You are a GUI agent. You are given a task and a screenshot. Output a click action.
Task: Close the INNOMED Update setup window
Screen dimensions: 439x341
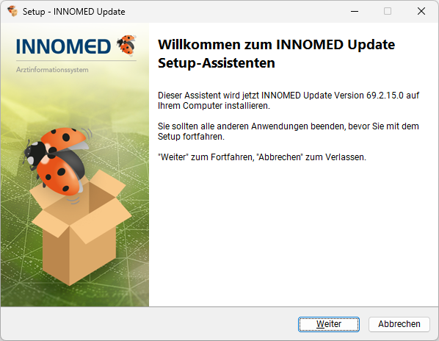coord(421,11)
